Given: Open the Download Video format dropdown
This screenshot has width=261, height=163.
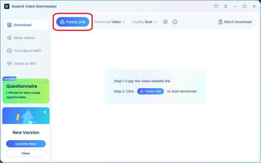Looking at the screenshot, I should 109,22.
